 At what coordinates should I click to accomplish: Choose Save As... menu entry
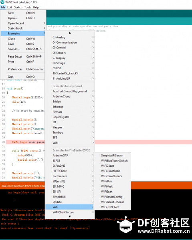click(x=23, y=49)
